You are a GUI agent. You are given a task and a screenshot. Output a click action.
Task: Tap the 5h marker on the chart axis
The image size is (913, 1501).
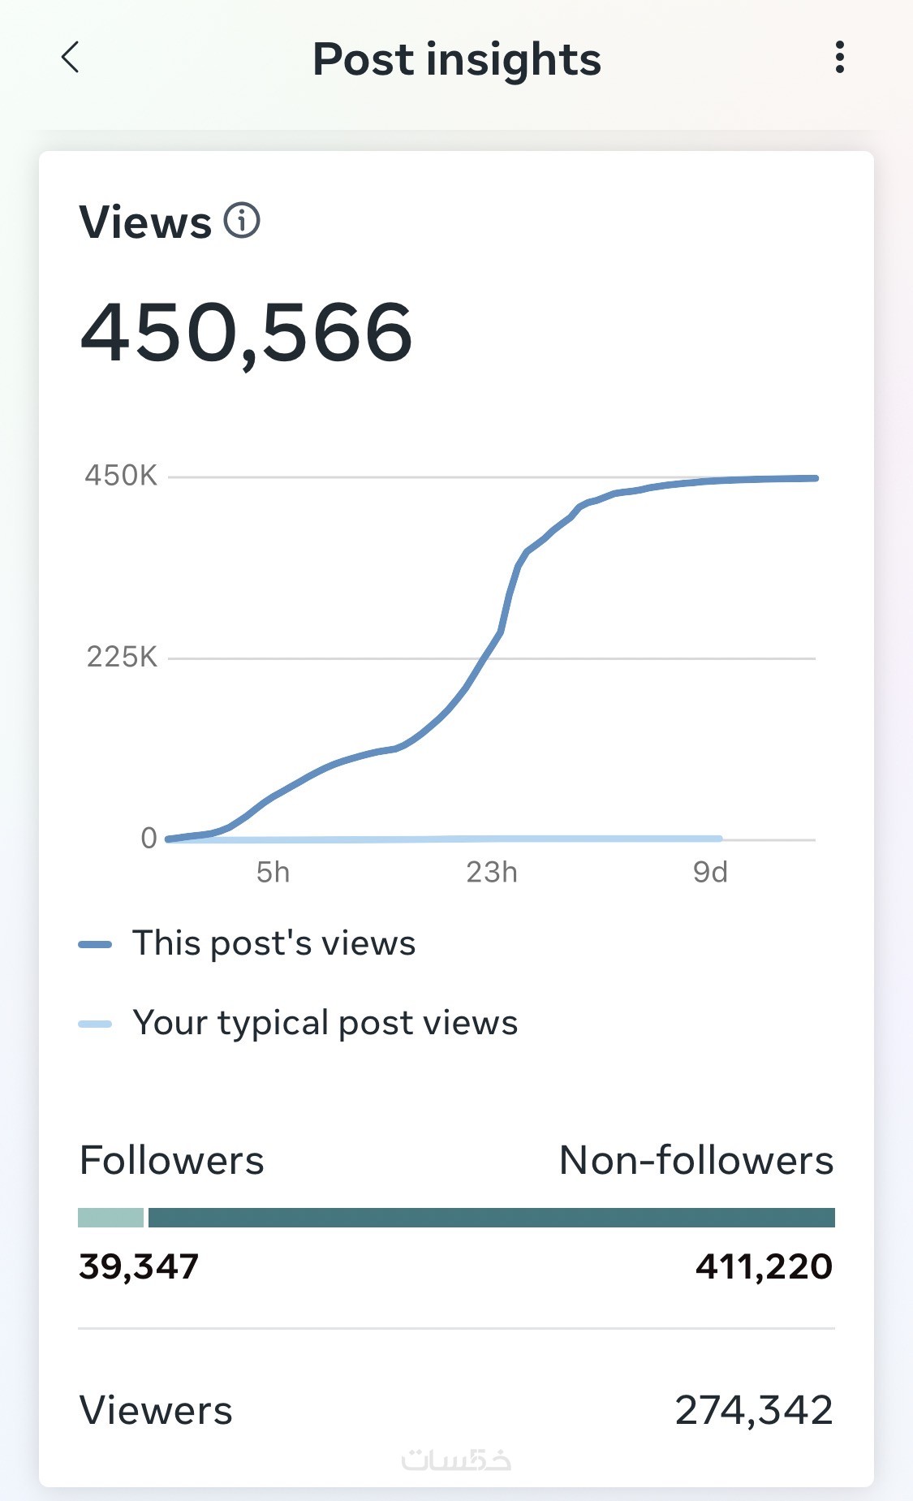(x=273, y=873)
